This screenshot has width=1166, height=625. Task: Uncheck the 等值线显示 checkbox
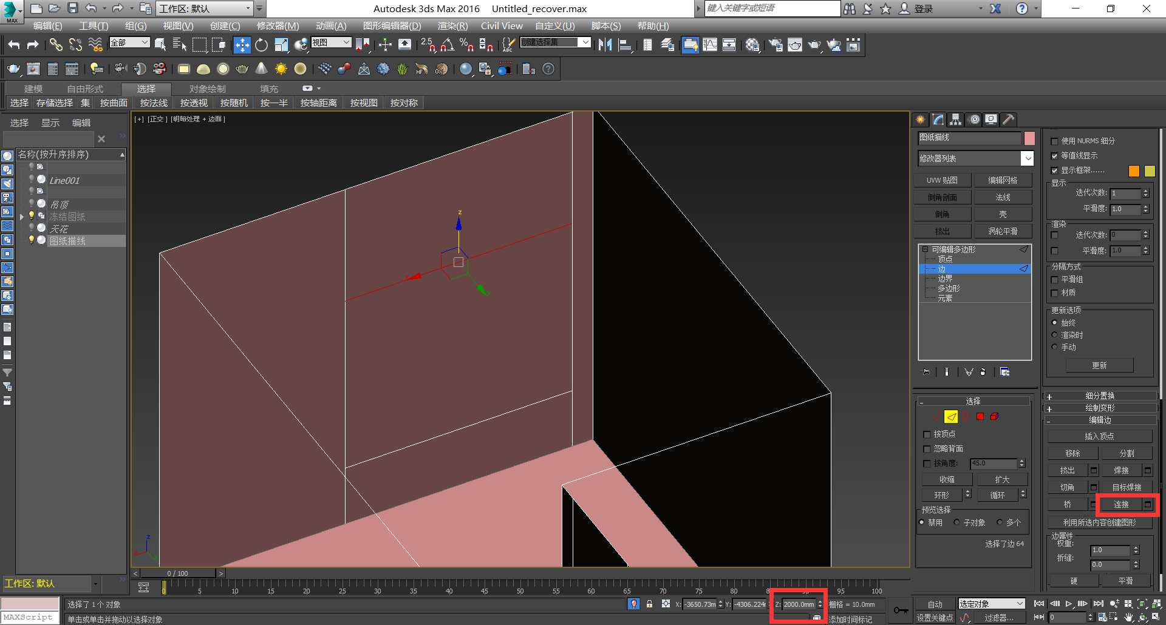pyautogui.click(x=1055, y=156)
